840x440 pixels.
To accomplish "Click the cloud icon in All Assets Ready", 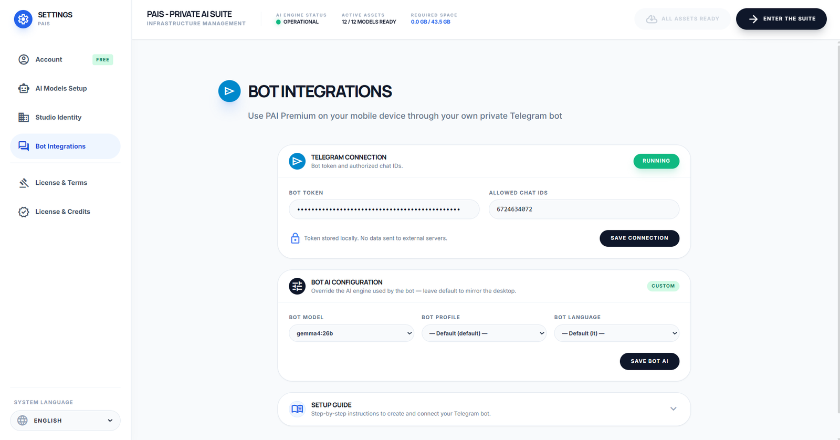I will point(652,19).
